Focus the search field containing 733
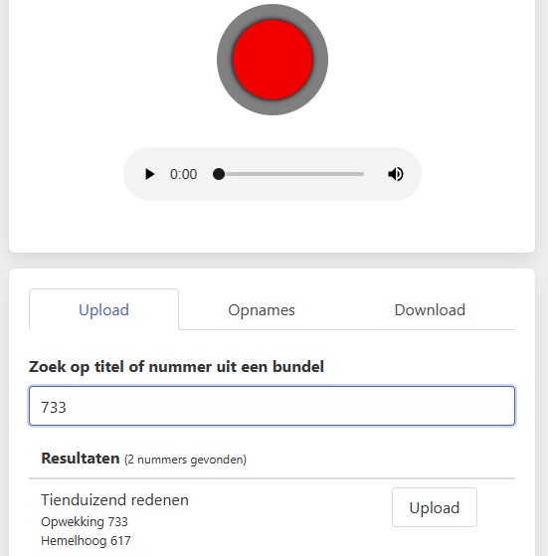548x556 pixels. [272, 406]
